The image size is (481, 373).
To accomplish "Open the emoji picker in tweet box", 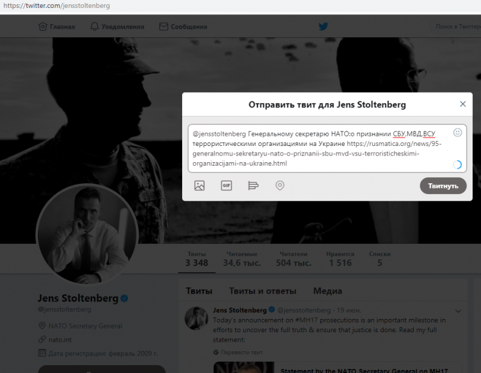I will (x=458, y=132).
